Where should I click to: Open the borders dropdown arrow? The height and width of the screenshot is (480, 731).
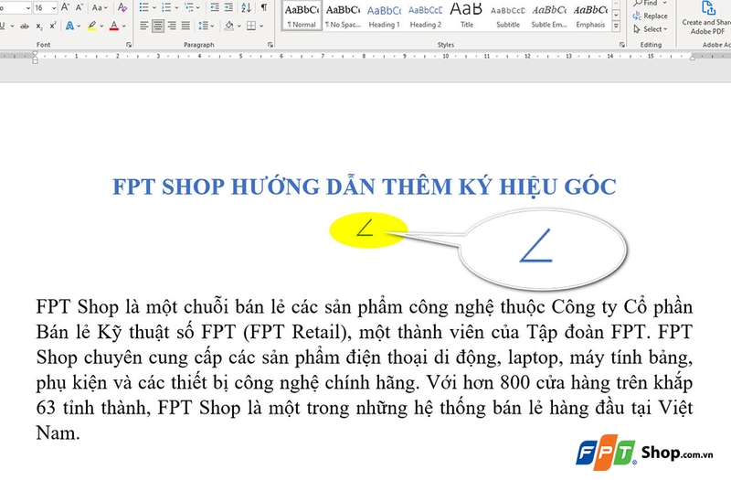pos(261,27)
